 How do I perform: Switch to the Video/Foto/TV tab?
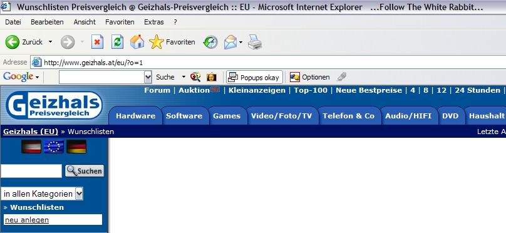coord(282,116)
